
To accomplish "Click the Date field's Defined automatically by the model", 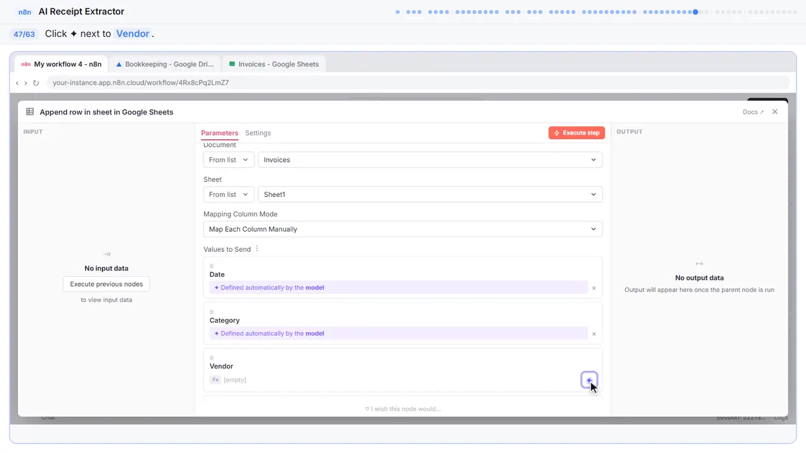I will point(399,288).
